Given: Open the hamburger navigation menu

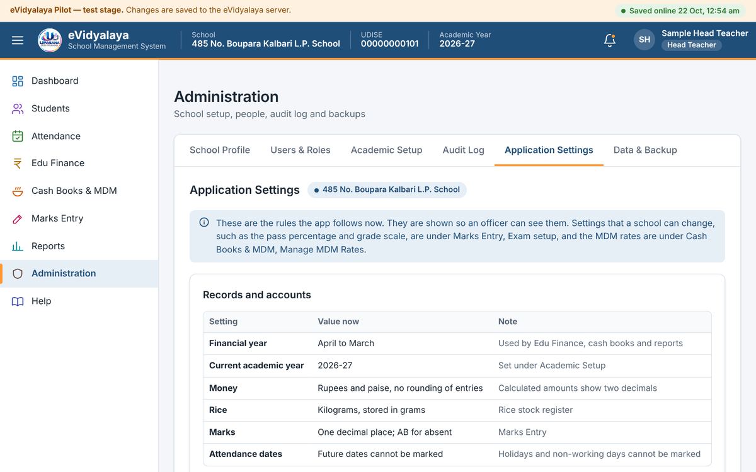Looking at the screenshot, I should tap(18, 40).
